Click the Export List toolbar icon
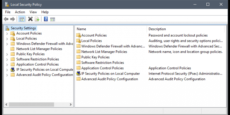Viewport: 230px width, 115px height. point(37,19)
